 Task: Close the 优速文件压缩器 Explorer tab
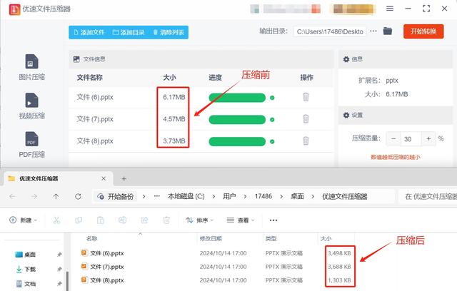pos(104,178)
